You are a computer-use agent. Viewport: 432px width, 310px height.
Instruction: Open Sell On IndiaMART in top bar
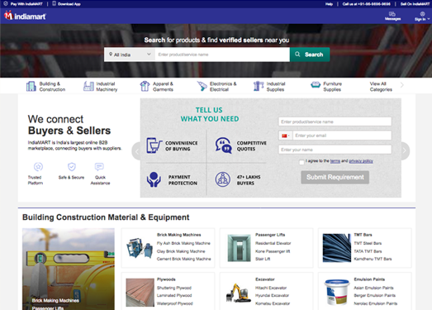[x=415, y=4]
